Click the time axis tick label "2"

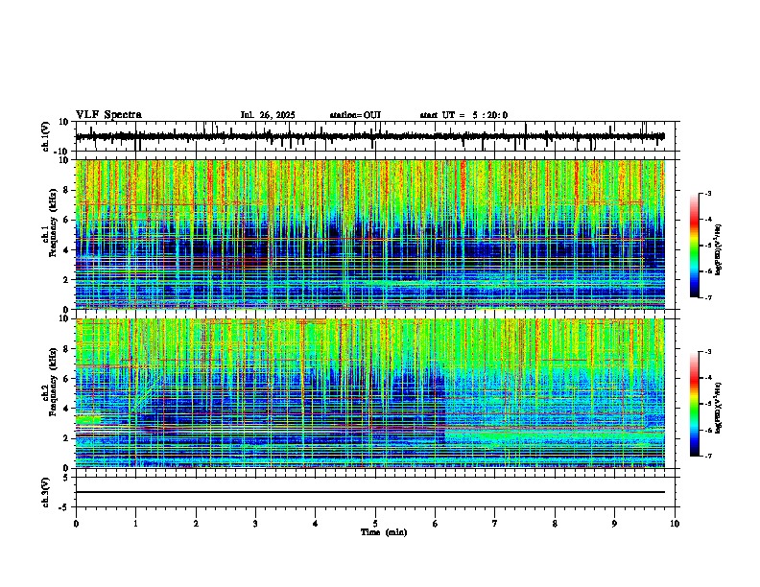(196, 524)
